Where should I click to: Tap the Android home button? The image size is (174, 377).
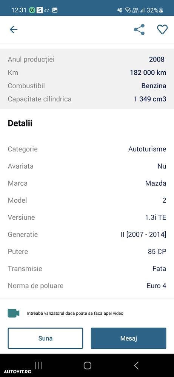87,365
